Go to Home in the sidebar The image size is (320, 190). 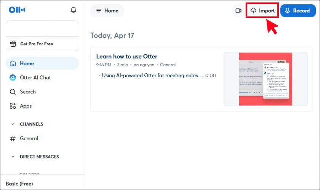tap(42, 63)
